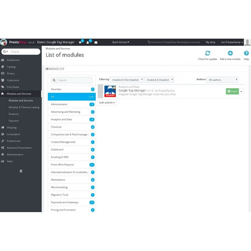Viewport: 251px width, 251px height.
Task: Click the PrestaShop logo icon
Action: coord(4,42)
